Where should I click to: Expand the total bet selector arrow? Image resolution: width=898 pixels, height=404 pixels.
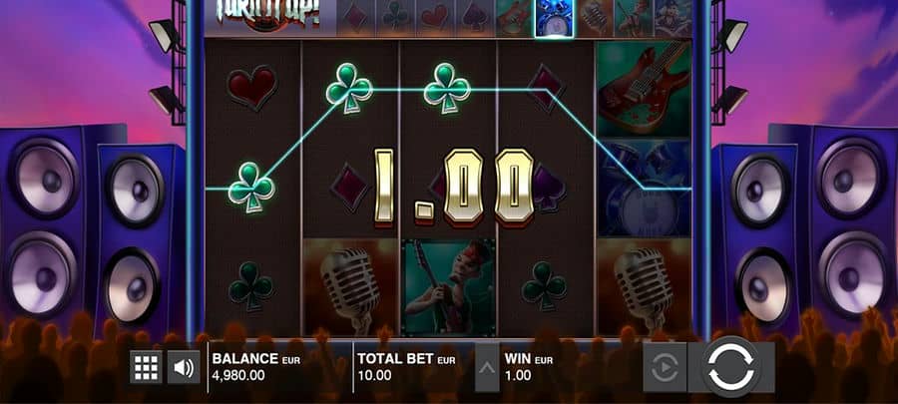[487, 367]
